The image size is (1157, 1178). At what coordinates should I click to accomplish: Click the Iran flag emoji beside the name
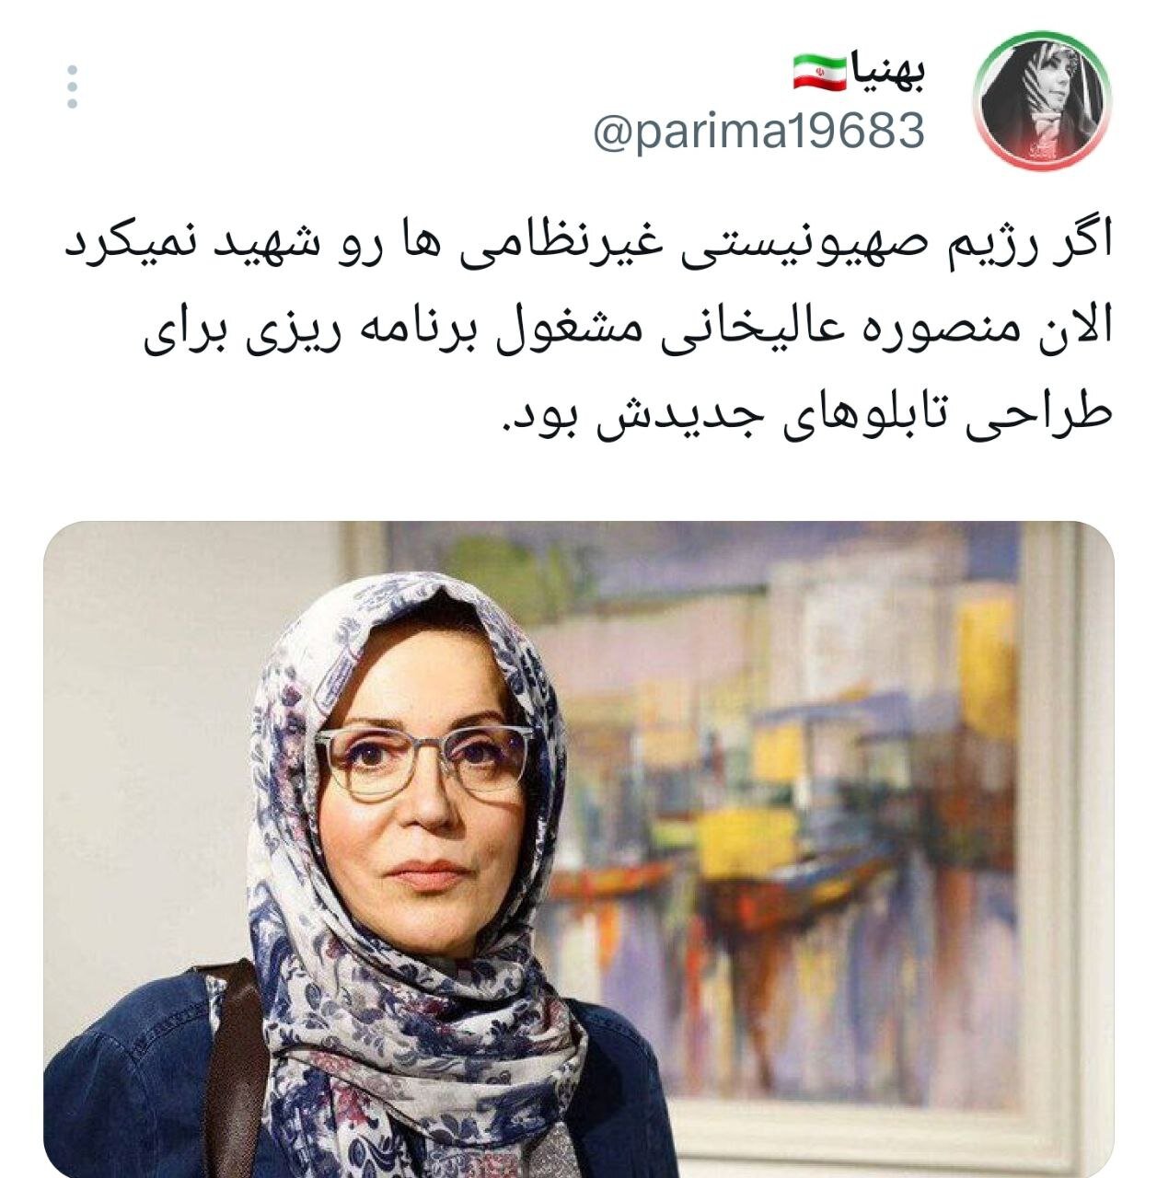819,73
